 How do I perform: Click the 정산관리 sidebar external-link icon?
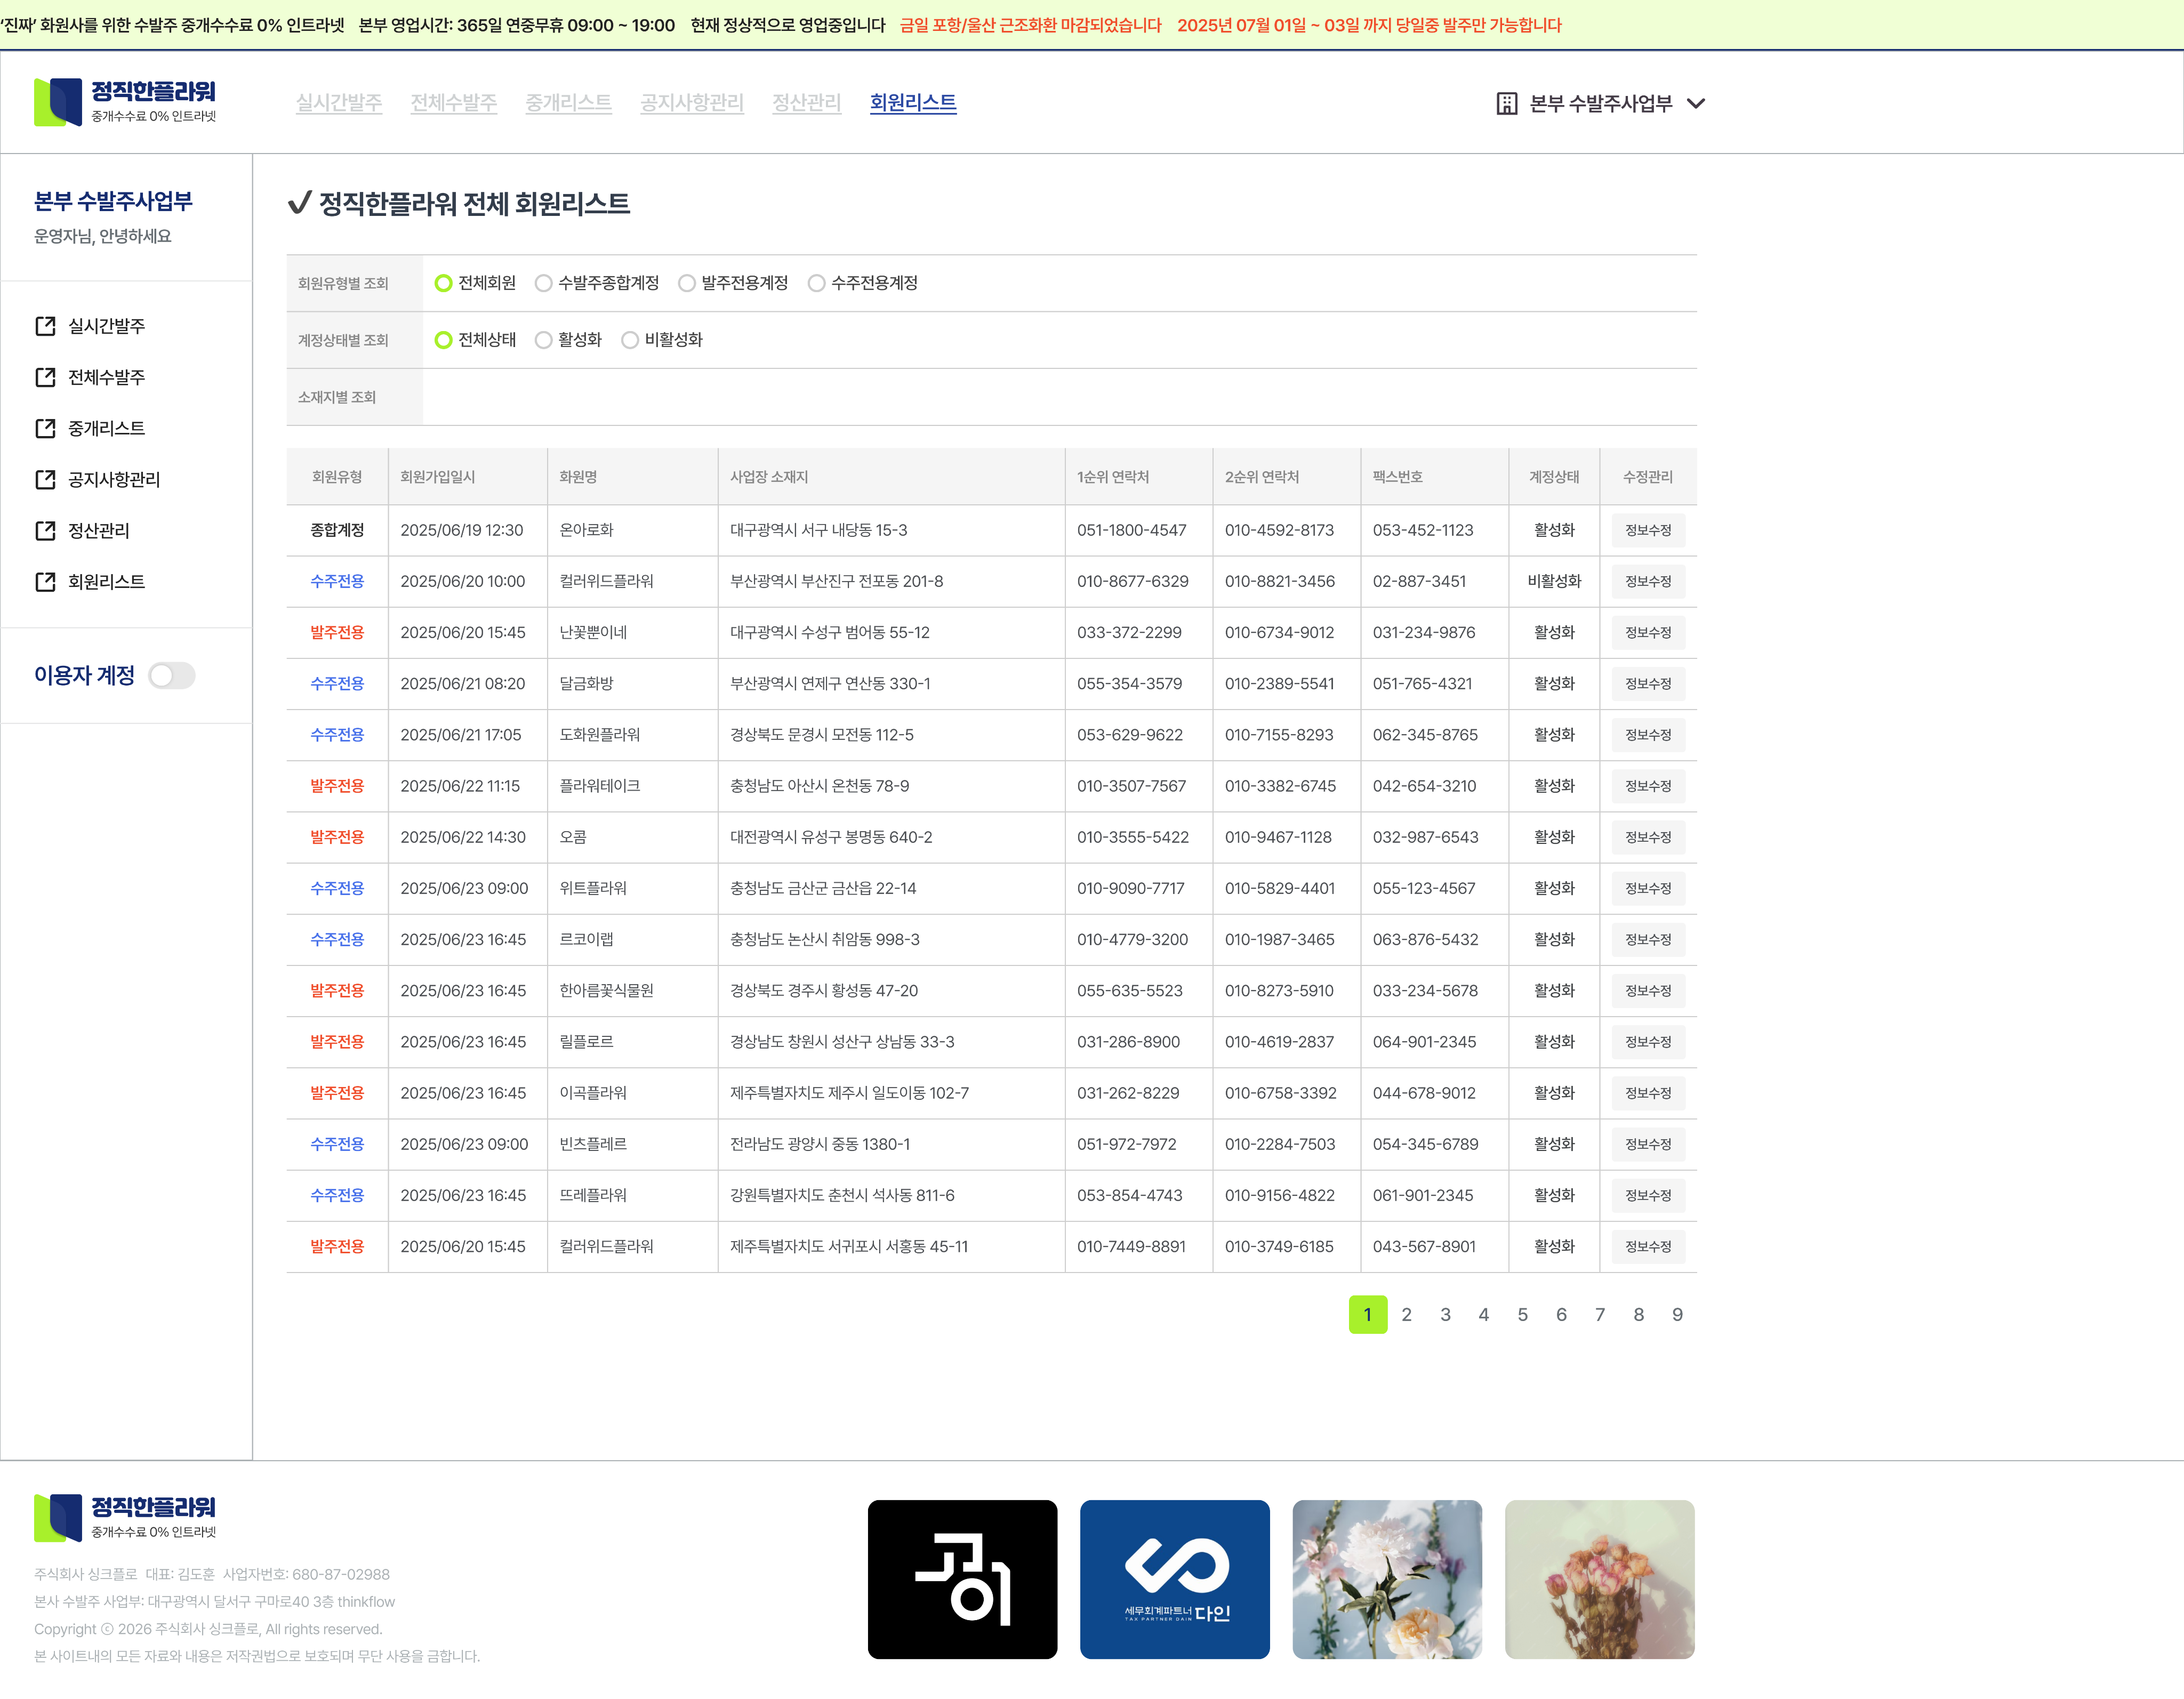(45, 530)
